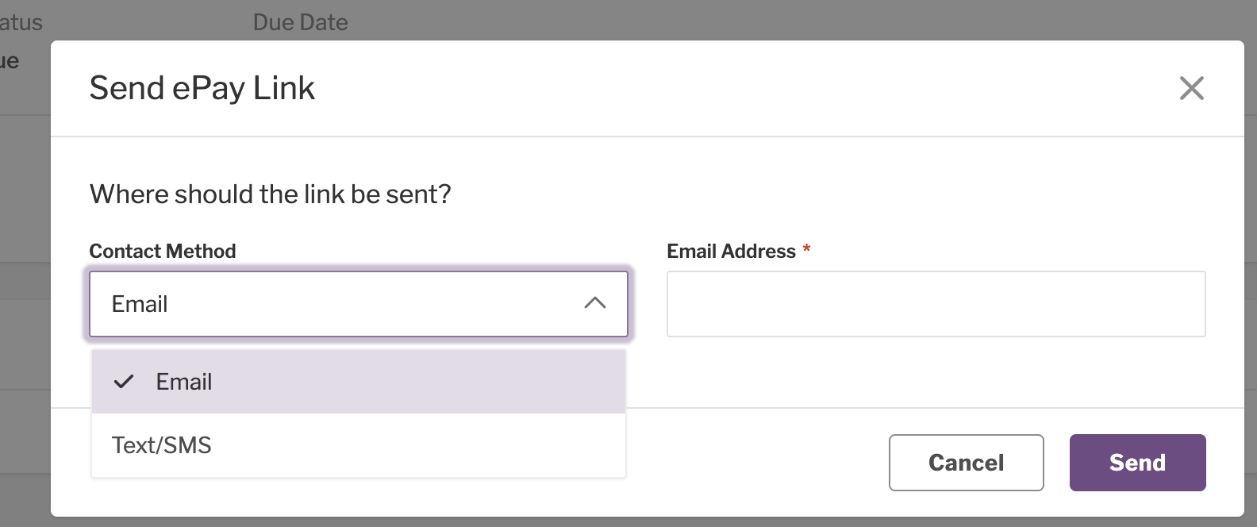Click the red required asterisk by Email Address

[x=806, y=249]
